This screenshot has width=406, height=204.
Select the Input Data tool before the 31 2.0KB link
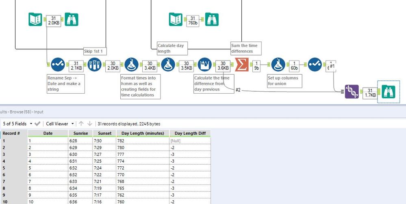pos(35,19)
